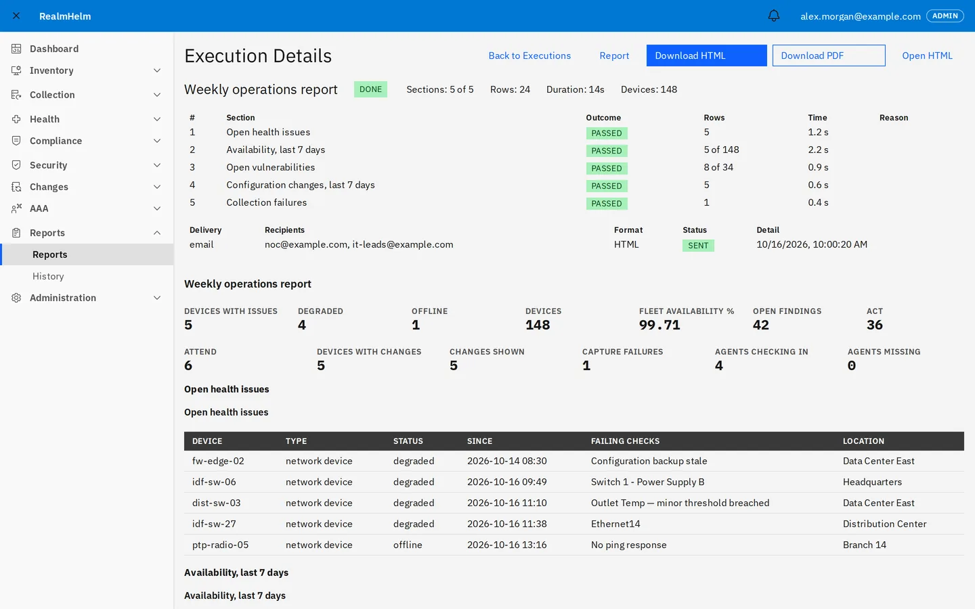Click the Open HTML link
The height and width of the screenshot is (609, 975).
[927, 55]
